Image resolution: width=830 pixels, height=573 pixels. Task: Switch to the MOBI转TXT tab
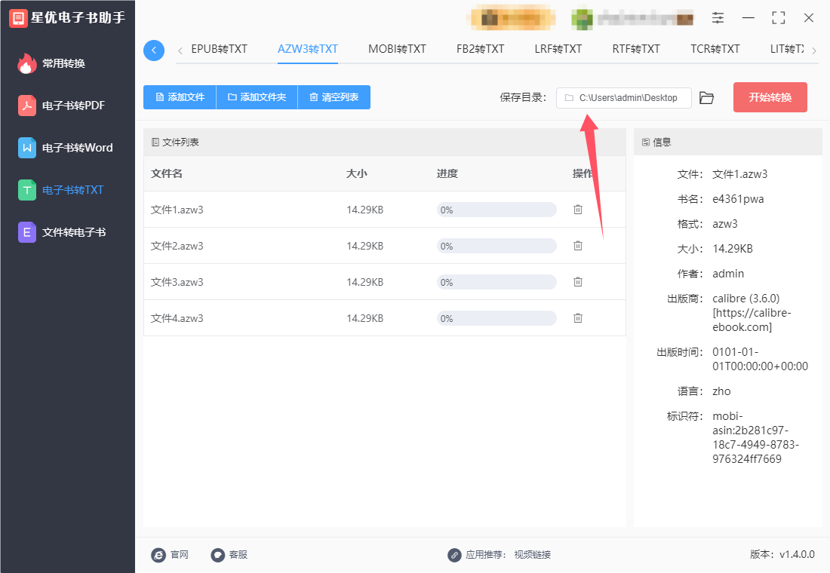(397, 49)
